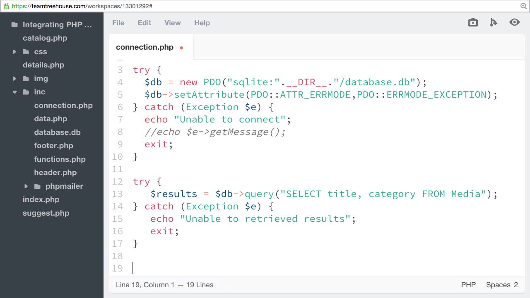Close connection.php tab via unsaved dot
Screen dimensions: 530x298
click(181, 48)
